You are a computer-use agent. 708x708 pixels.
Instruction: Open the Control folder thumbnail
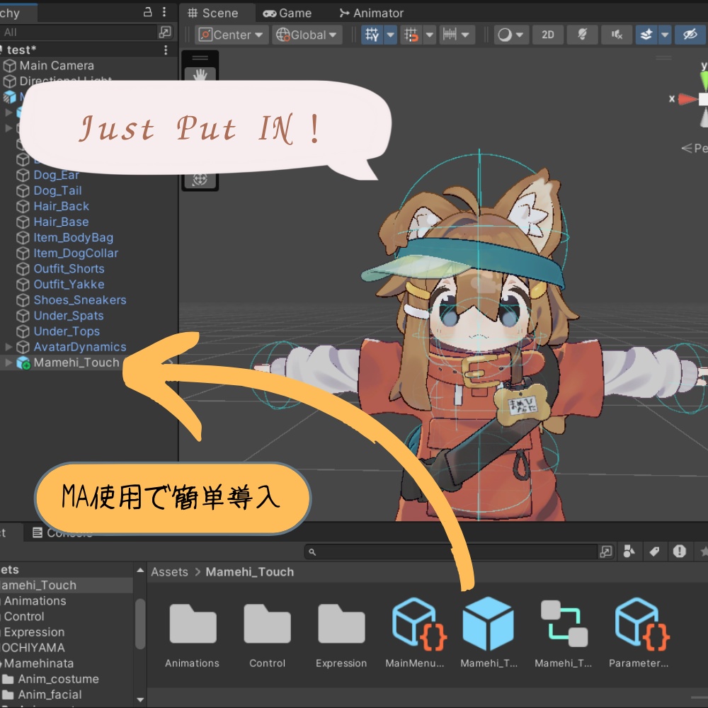tap(268, 624)
